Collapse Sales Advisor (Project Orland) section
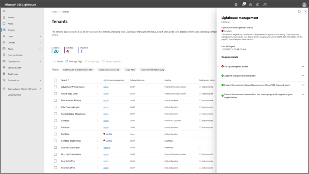Viewport: 309px width, 174px height. click(40, 89)
